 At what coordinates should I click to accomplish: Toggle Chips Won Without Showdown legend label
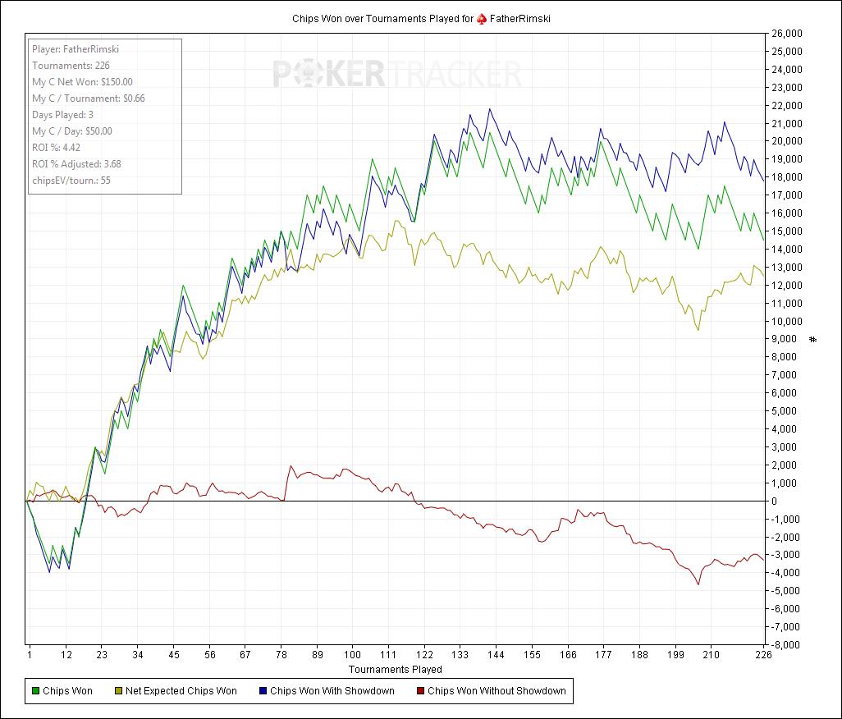497,691
